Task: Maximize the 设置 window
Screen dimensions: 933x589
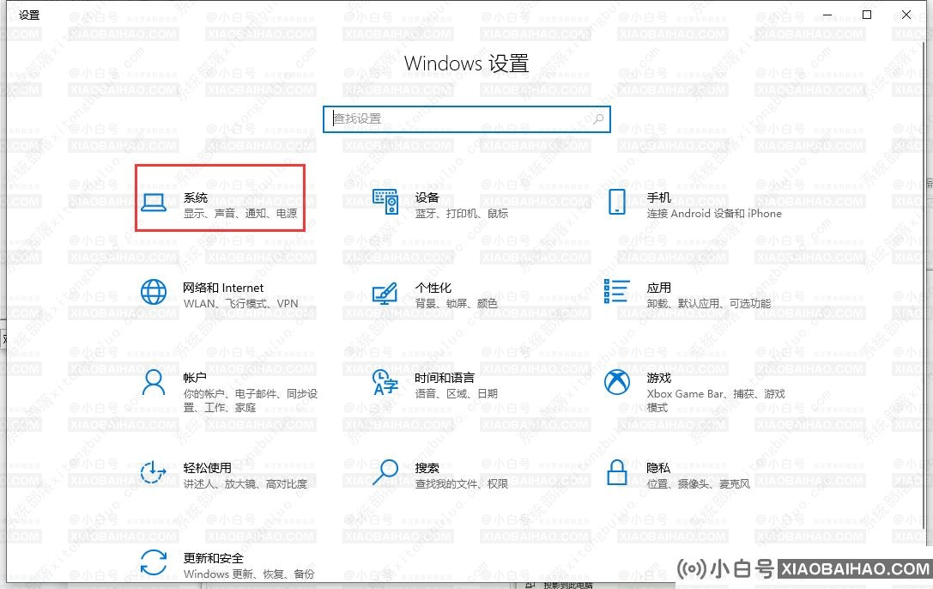Action: [x=867, y=15]
